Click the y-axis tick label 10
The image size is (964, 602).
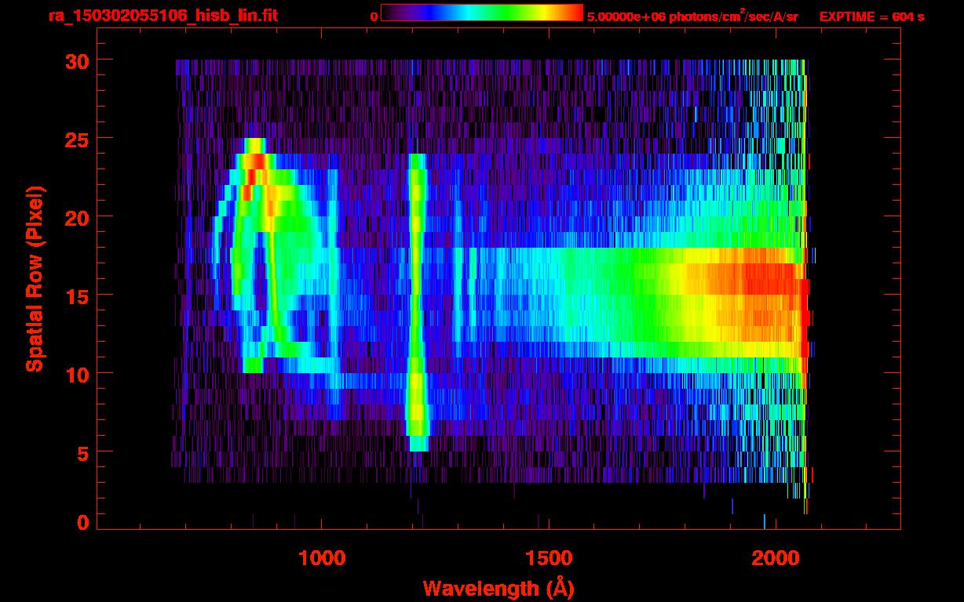coord(76,374)
